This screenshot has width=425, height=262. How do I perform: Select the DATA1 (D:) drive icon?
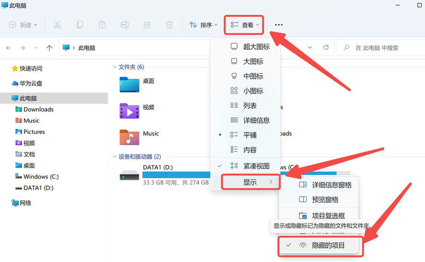(129, 175)
